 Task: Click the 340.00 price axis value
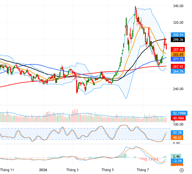tap(178, 6)
